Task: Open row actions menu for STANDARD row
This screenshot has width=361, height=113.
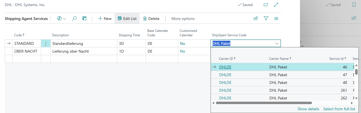Action: coord(46,43)
